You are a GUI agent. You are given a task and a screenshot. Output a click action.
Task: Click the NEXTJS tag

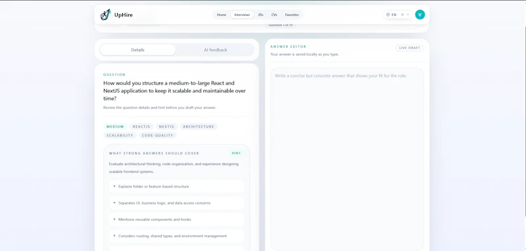167,126
